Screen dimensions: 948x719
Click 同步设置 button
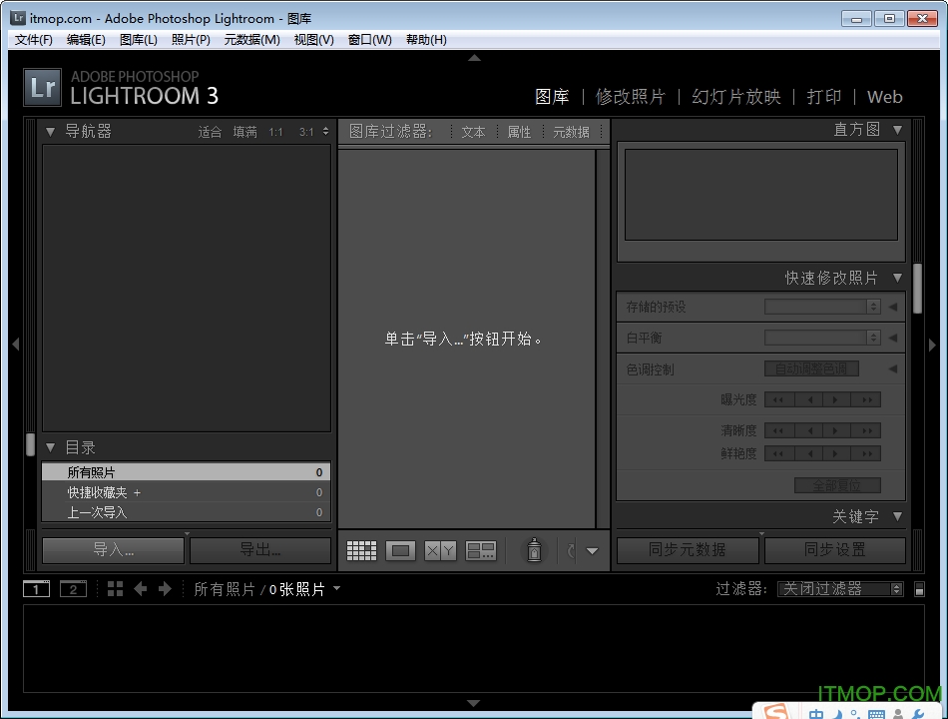[x=835, y=550]
